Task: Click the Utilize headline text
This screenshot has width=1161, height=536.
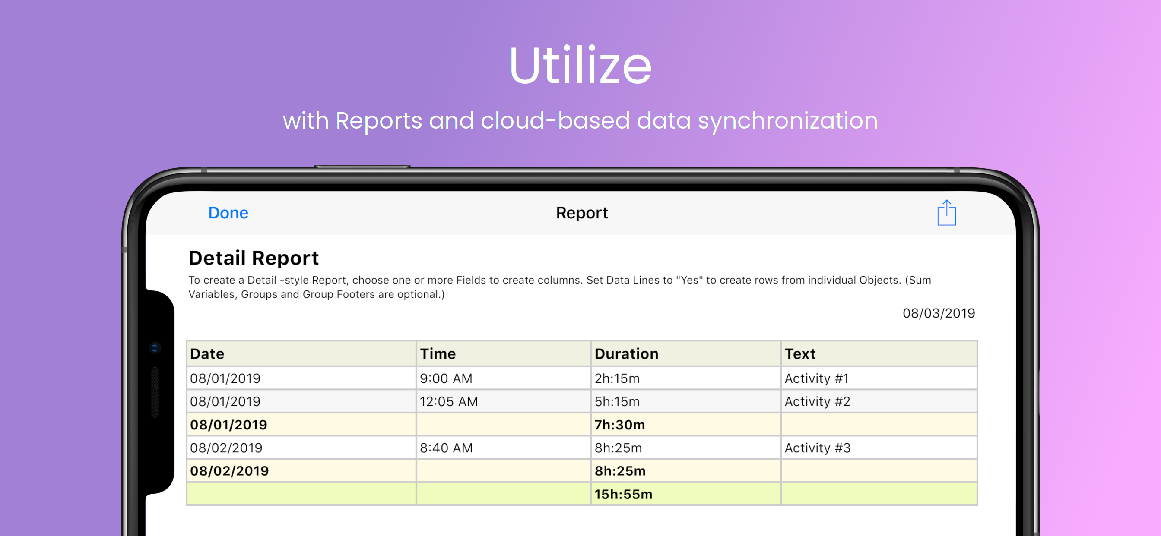Action: point(580,66)
